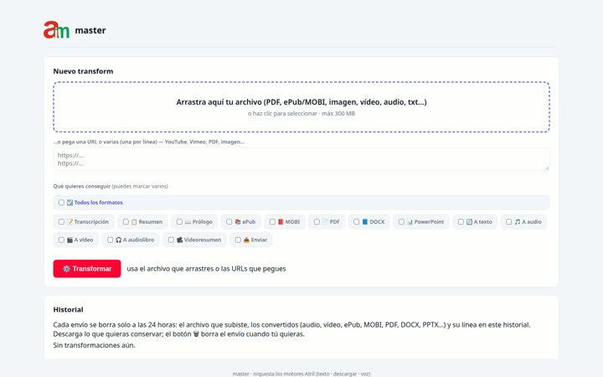Click the blue book icon next to DOCX
The width and height of the screenshot is (603, 377).
pyautogui.click(x=365, y=222)
